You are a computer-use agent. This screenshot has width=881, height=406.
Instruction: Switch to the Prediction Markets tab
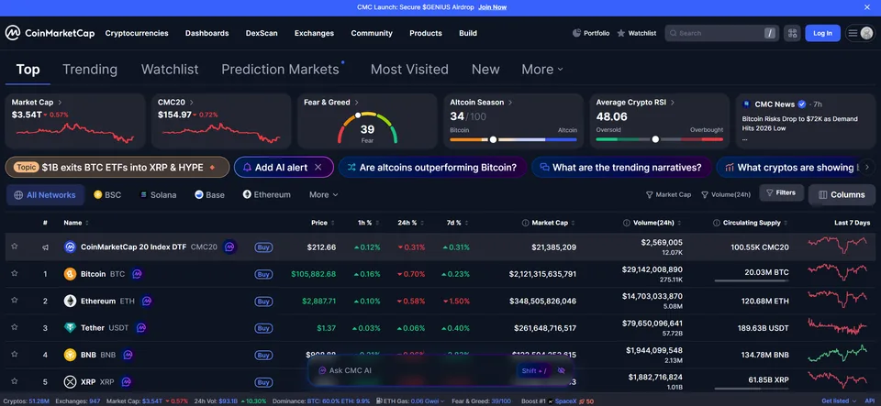click(x=280, y=70)
